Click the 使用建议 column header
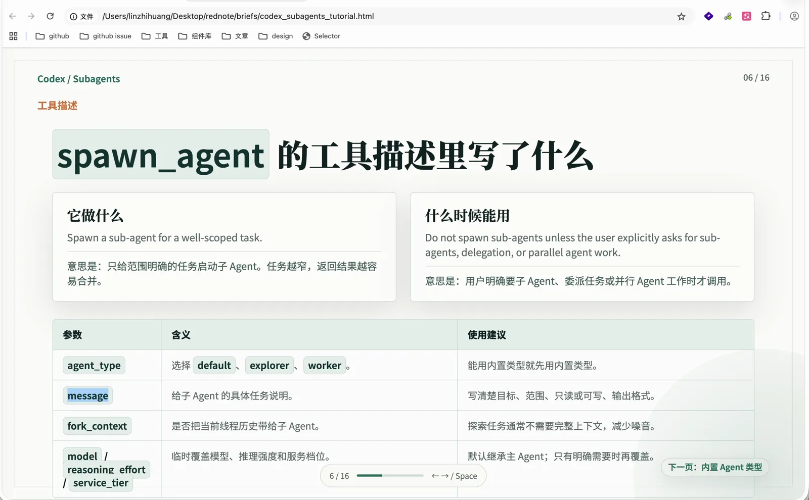This screenshot has height=500, width=809. point(487,335)
